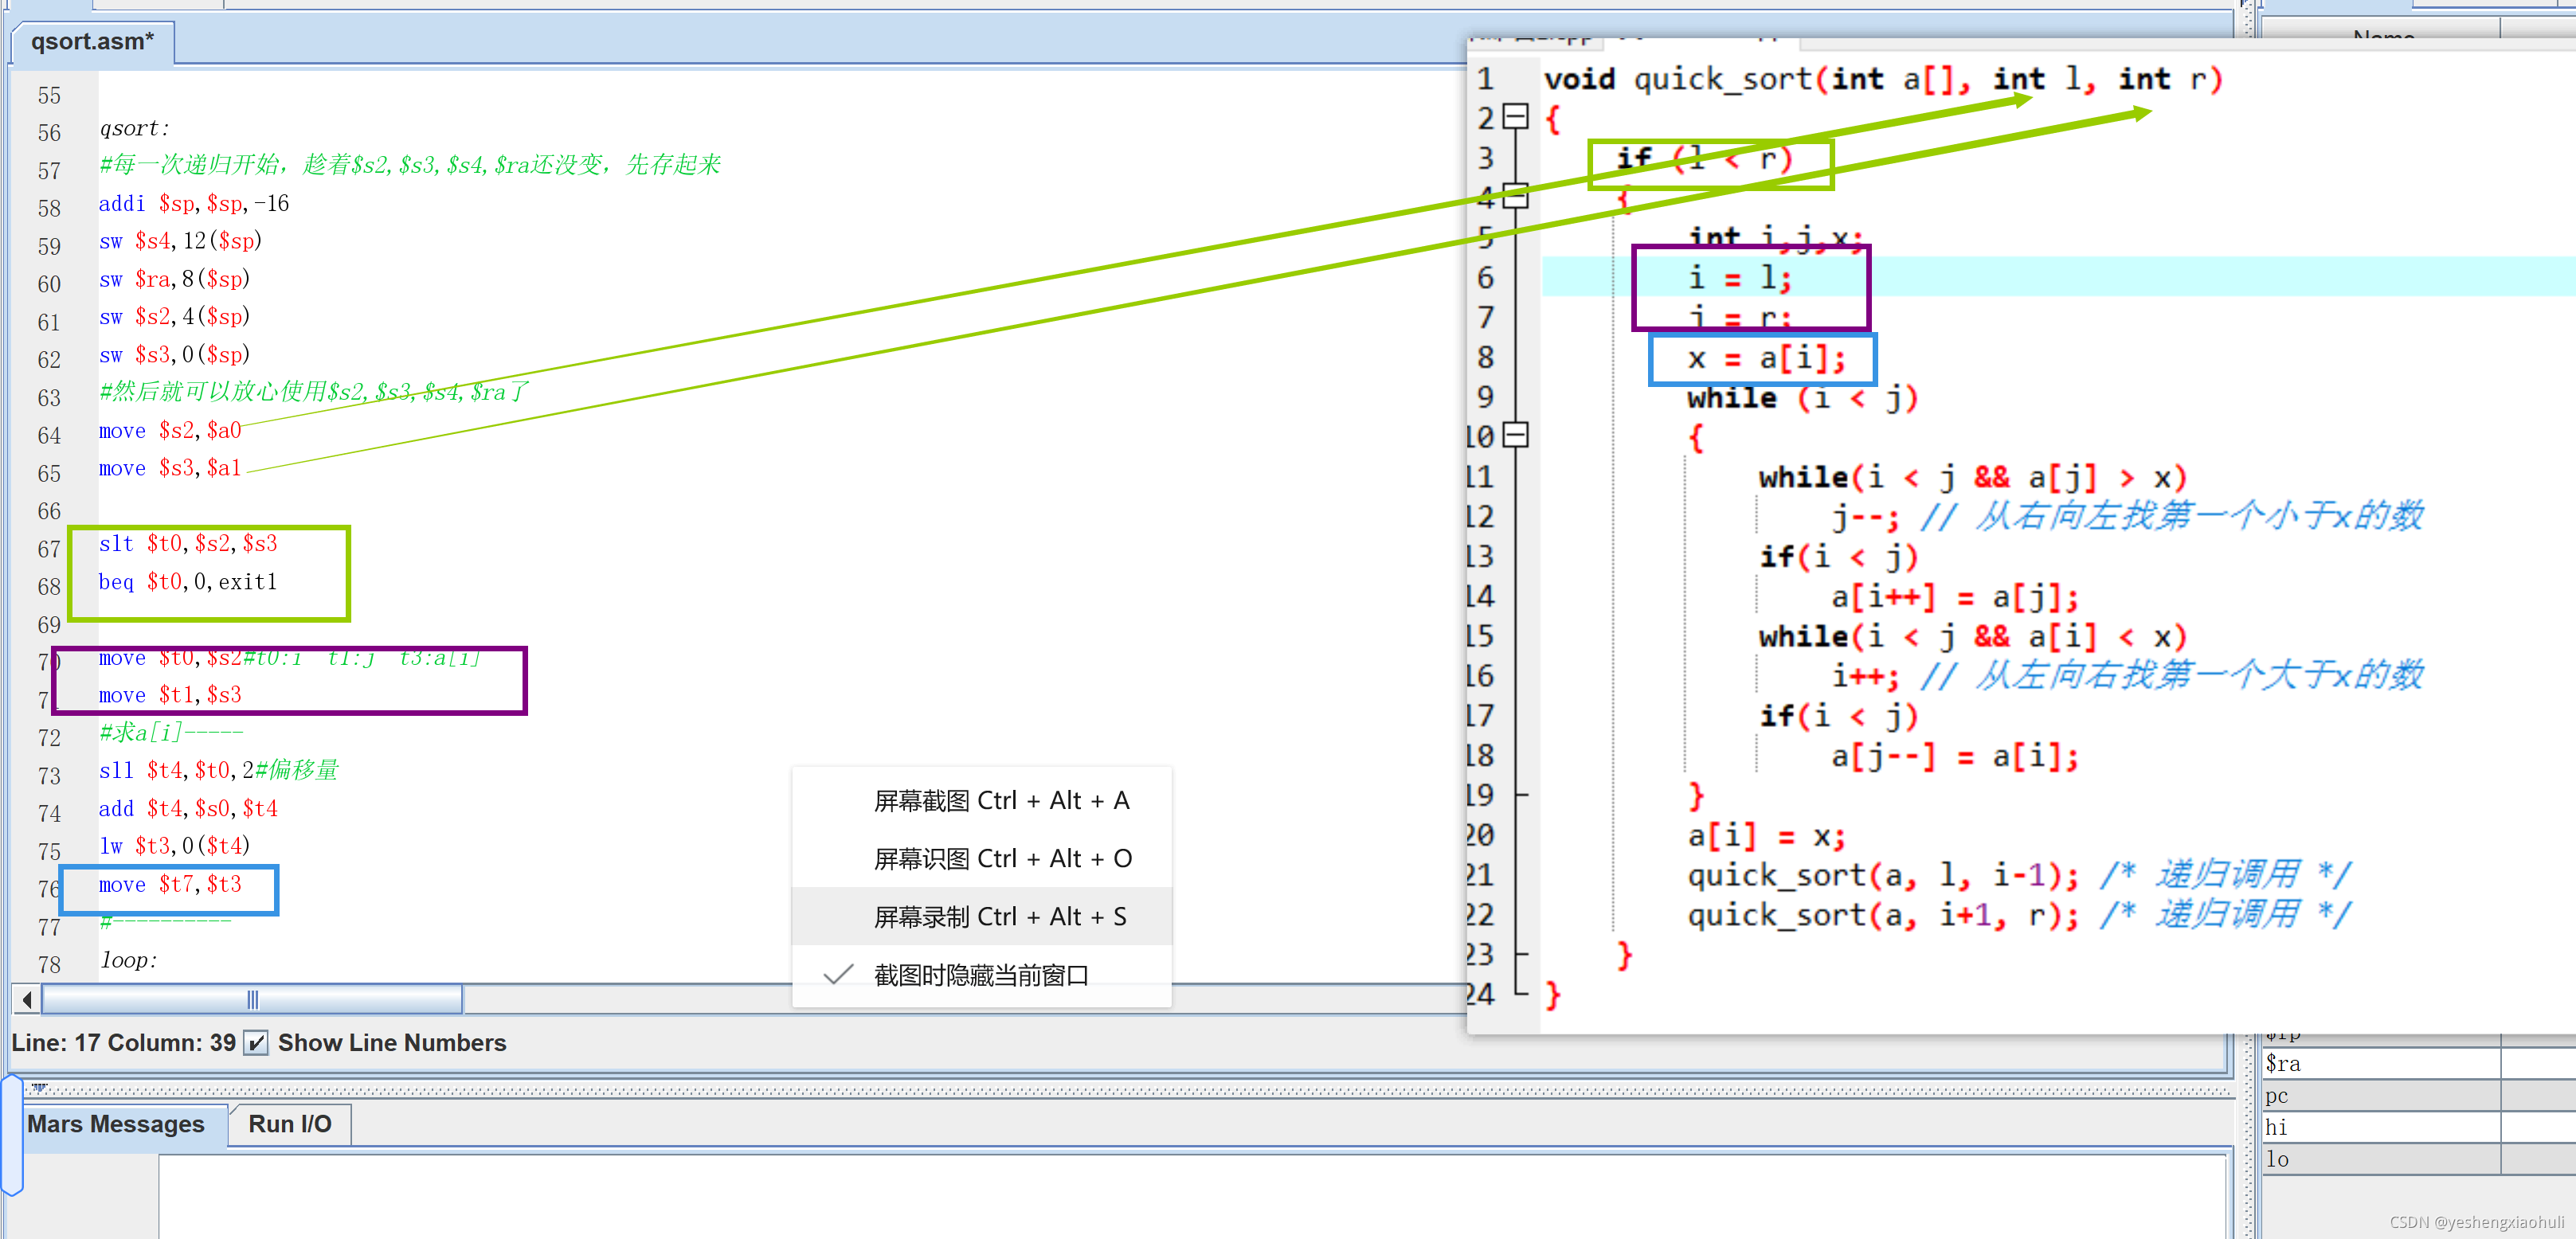The image size is (2576, 1239).
Task: Click the 'sw $s4,12($sp)' instruction line
Action: coord(181,241)
